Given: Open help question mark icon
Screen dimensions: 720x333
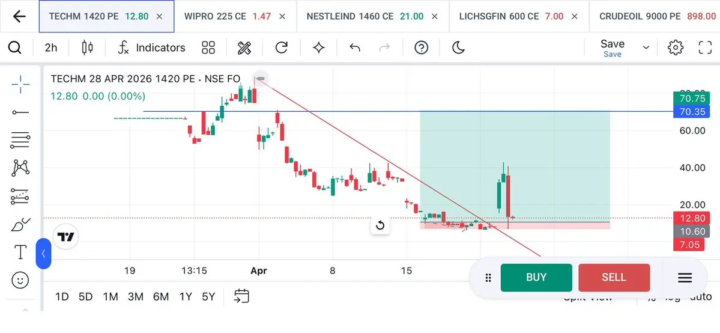Looking at the screenshot, I should click(x=421, y=47).
